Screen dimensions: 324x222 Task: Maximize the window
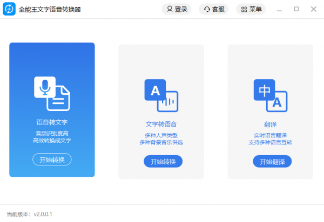[x=296, y=9]
